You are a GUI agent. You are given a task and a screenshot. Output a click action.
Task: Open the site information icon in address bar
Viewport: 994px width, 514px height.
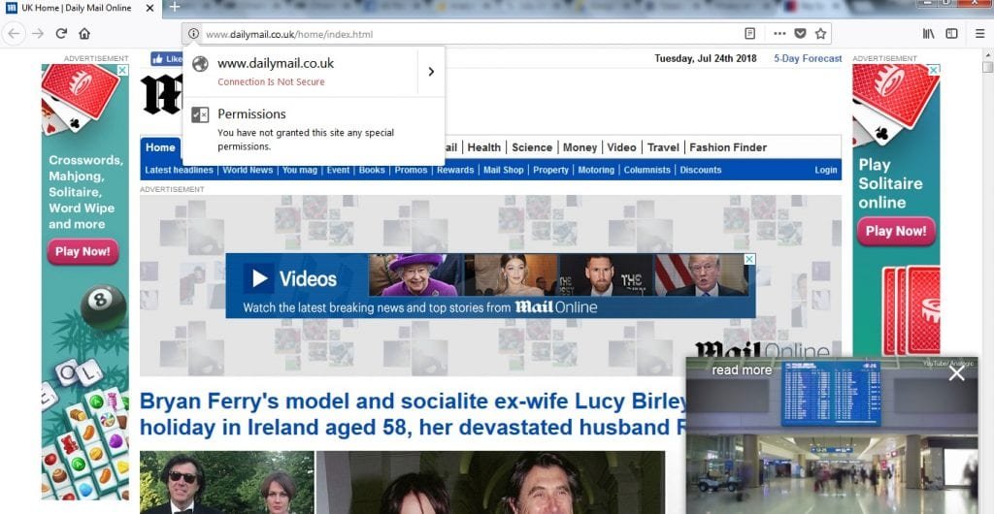coord(193,34)
